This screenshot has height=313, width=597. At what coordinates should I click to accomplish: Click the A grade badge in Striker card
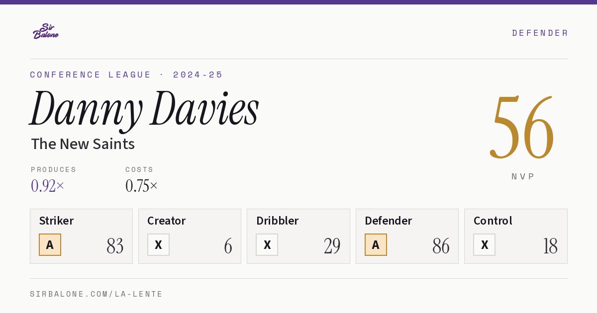[x=50, y=244]
